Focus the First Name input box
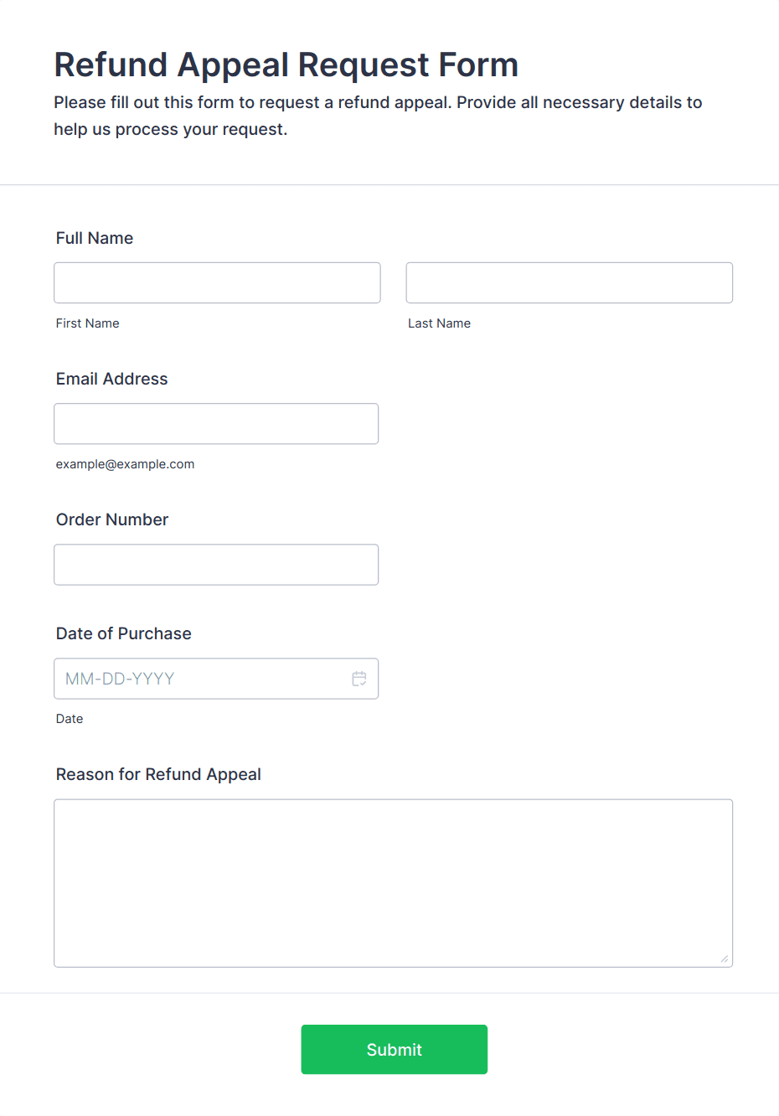 pos(217,283)
